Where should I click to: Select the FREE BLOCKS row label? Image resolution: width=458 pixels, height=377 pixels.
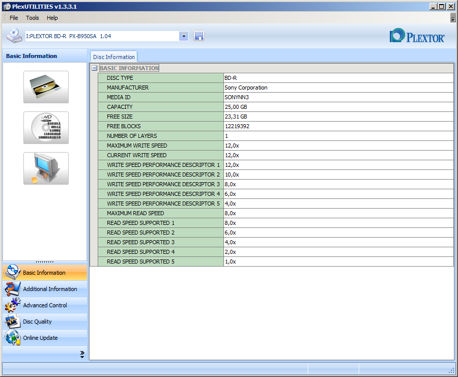124,126
